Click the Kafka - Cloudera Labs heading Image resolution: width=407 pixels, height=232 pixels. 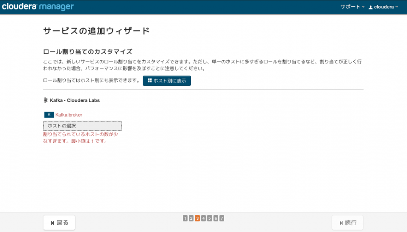coord(75,100)
